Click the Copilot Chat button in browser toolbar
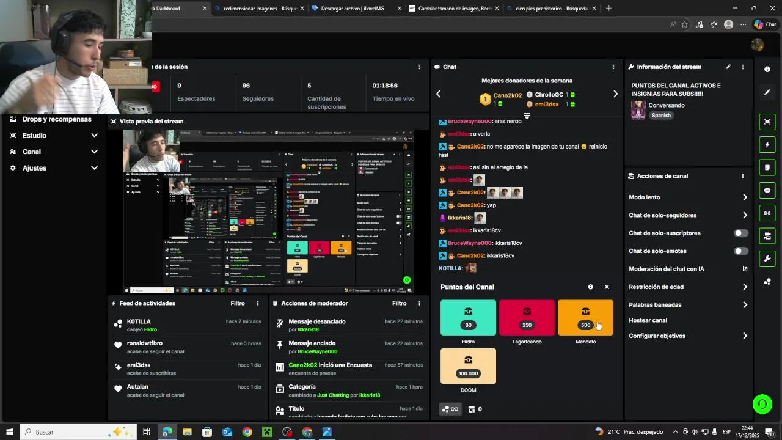The image size is (782, 440). [x=765, y=24]
